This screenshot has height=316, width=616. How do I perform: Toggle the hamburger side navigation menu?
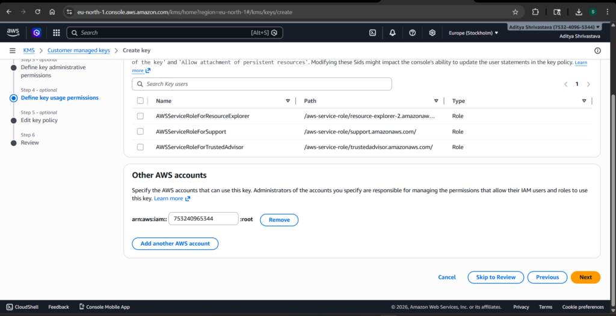coord(12,50)
